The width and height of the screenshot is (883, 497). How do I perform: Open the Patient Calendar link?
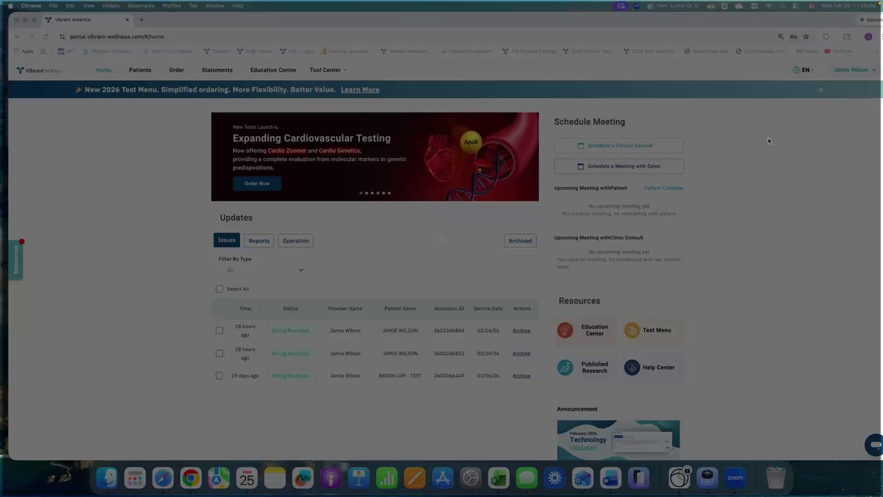click(664, 188)
